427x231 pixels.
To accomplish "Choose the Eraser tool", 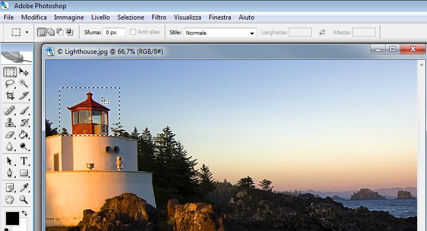I will pos(10,134).
